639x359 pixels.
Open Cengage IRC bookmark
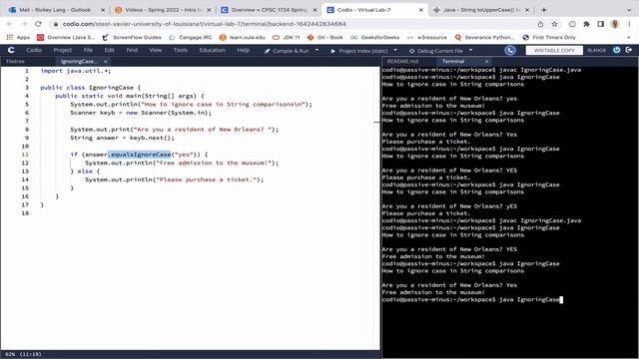click(x=190, y=38)
